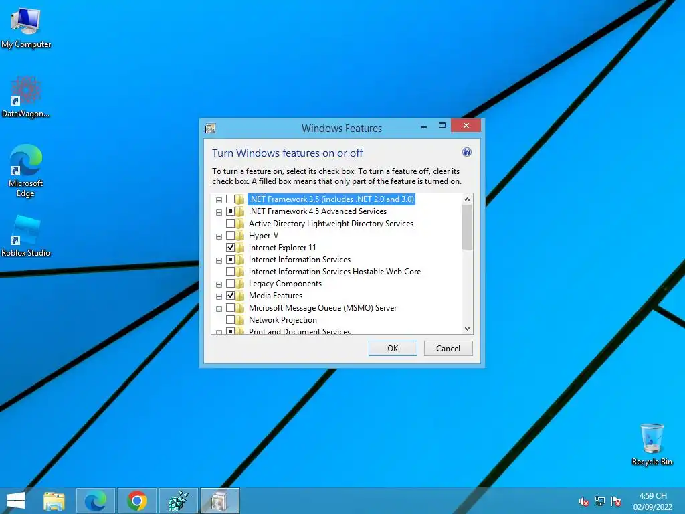Check Active Directory Lightweight Directory Services
Image resolution: width=685 pixels, height=514 pixels.
(230, 224)
